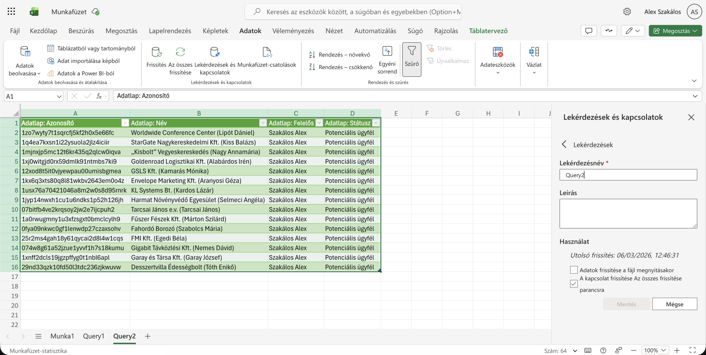The height and width of the screenshot is (355, 706).
Task: Open the app launcher grid icon
Action: click(11, 12)
